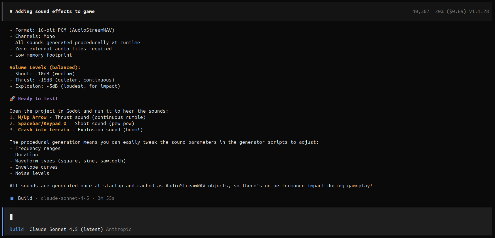
Task: Click the 3m 55s duration label
Action: point(106,198)
